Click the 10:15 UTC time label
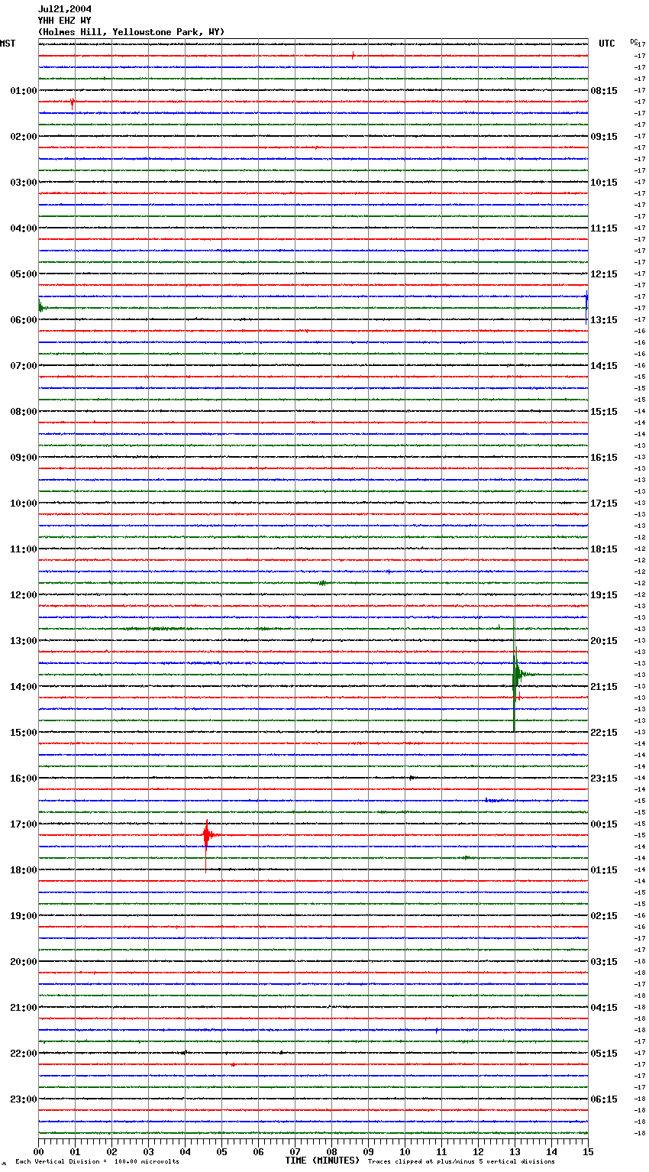The width and height of the screenshot is (649, 1172). click(604, 183)
